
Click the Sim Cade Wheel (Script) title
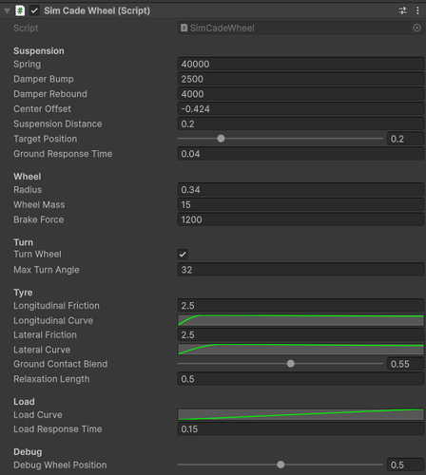click(97, 11)
